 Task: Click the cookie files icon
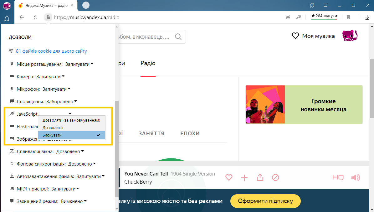click(x=11, y=51)
